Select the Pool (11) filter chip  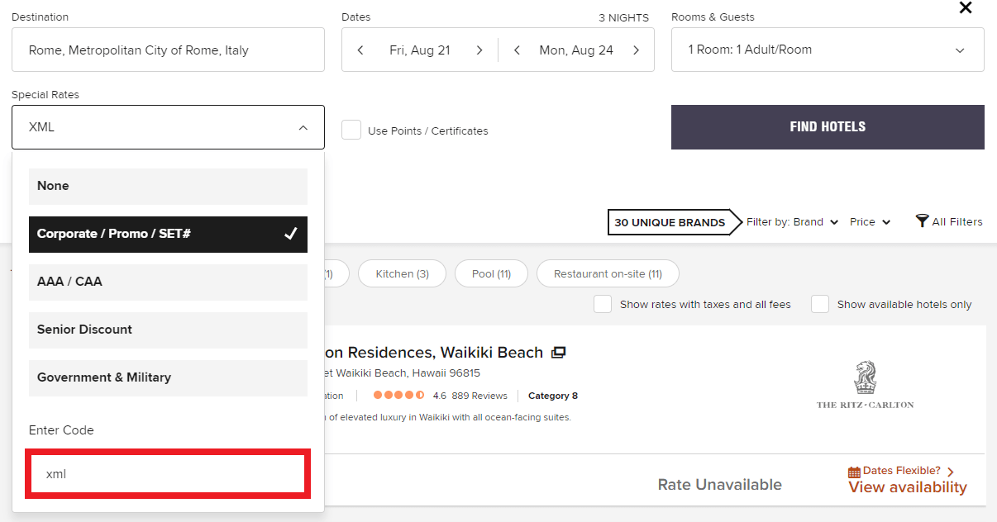pyautogui.click(x=491, y=273)
